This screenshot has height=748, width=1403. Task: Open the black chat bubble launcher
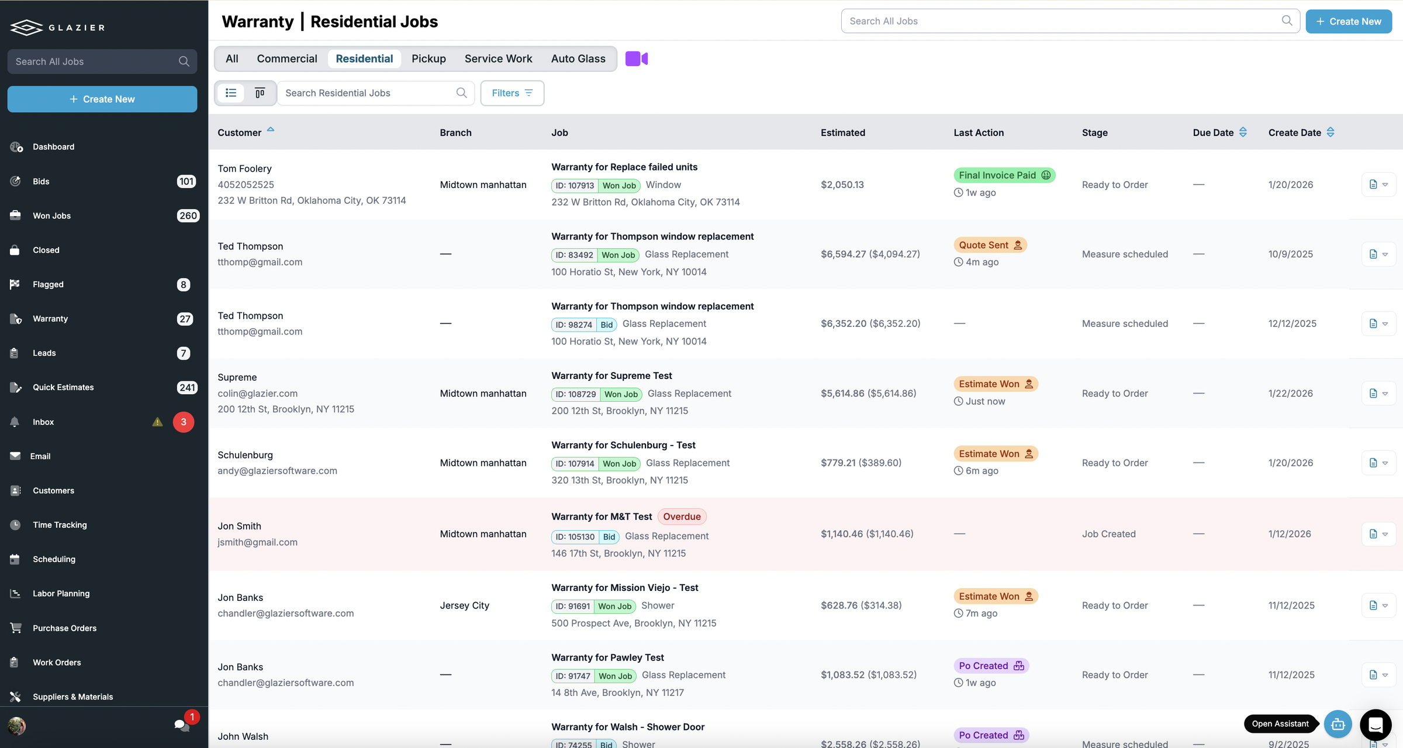[x=1376, y=725]
